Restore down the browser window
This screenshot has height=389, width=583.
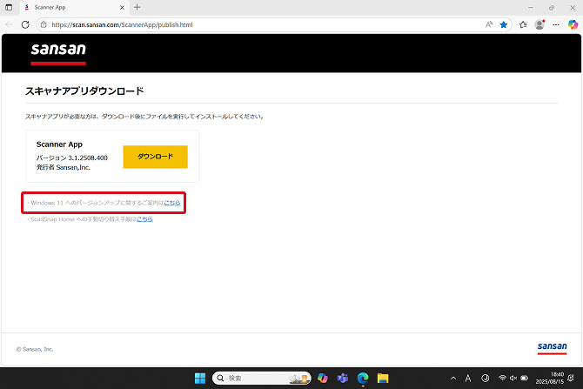(552, 8)
